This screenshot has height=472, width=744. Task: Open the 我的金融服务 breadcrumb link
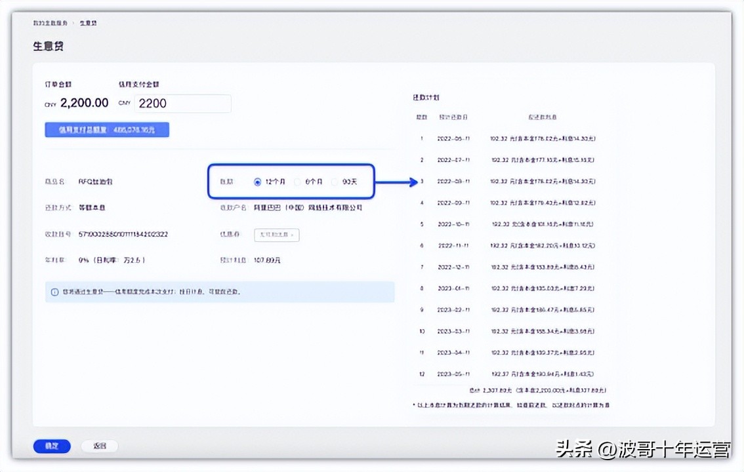49,22
